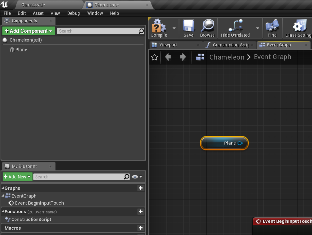Navigate forward with the right arrow
Viewport: 312px width, 235px height.
pos(183,57)
